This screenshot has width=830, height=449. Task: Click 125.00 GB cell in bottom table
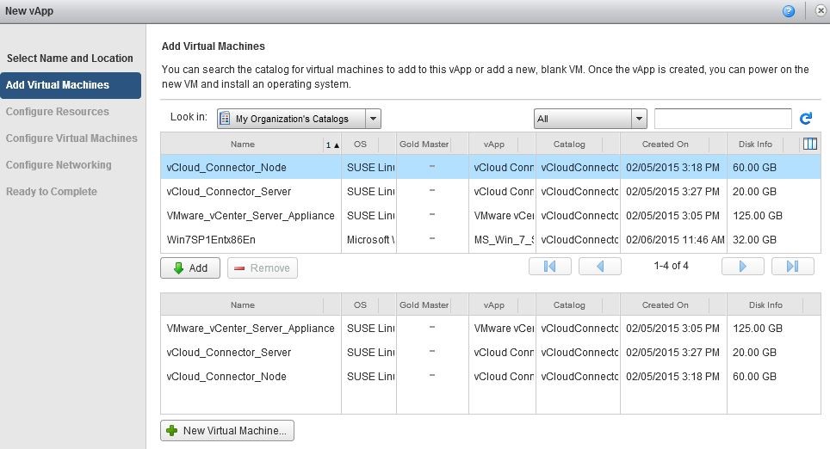click(758, 329)
